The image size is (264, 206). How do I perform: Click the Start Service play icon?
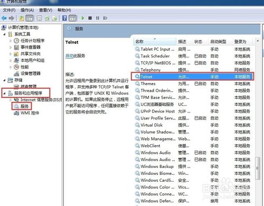[83, 18]
